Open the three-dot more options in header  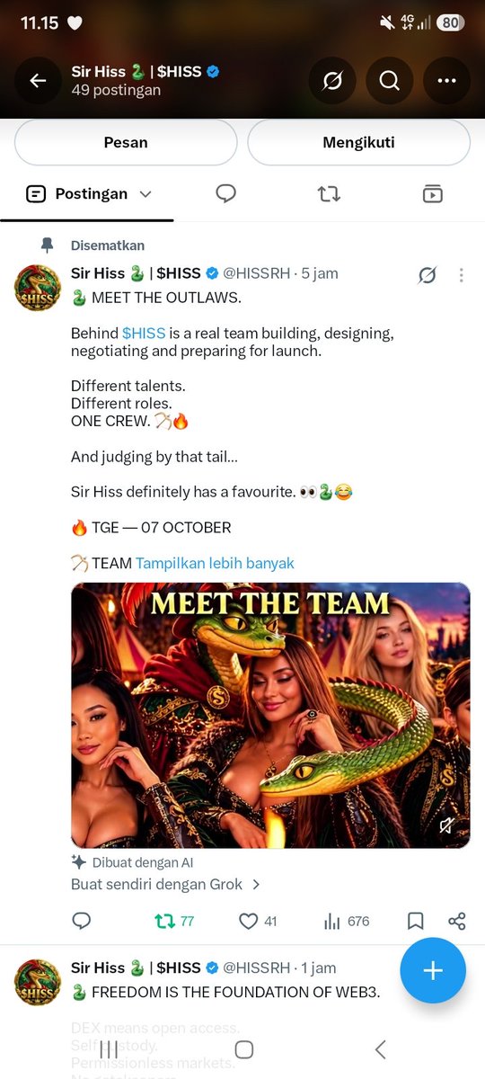point(446,81)
